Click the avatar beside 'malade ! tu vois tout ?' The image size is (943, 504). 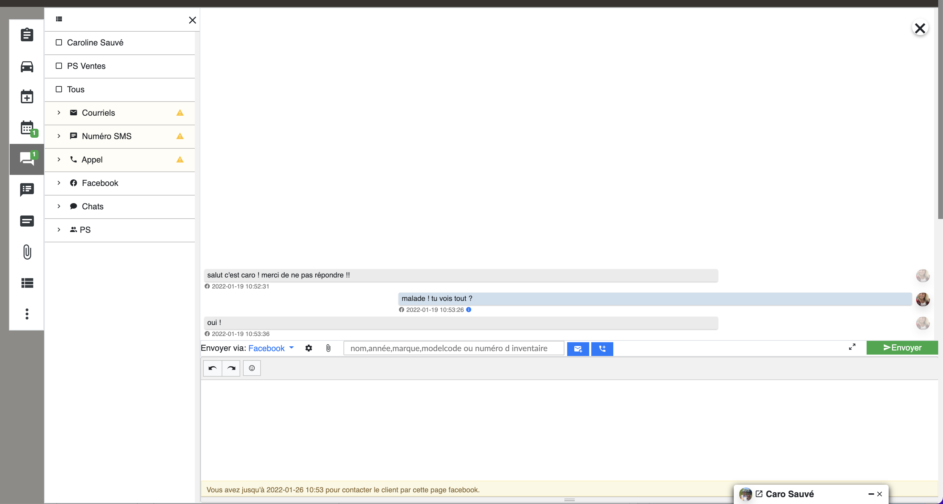(922, 300)
